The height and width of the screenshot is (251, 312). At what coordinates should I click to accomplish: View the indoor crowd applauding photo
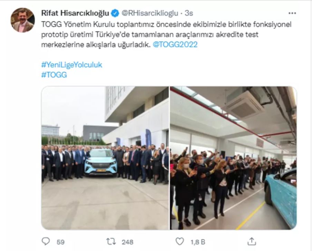click(233, 158)
